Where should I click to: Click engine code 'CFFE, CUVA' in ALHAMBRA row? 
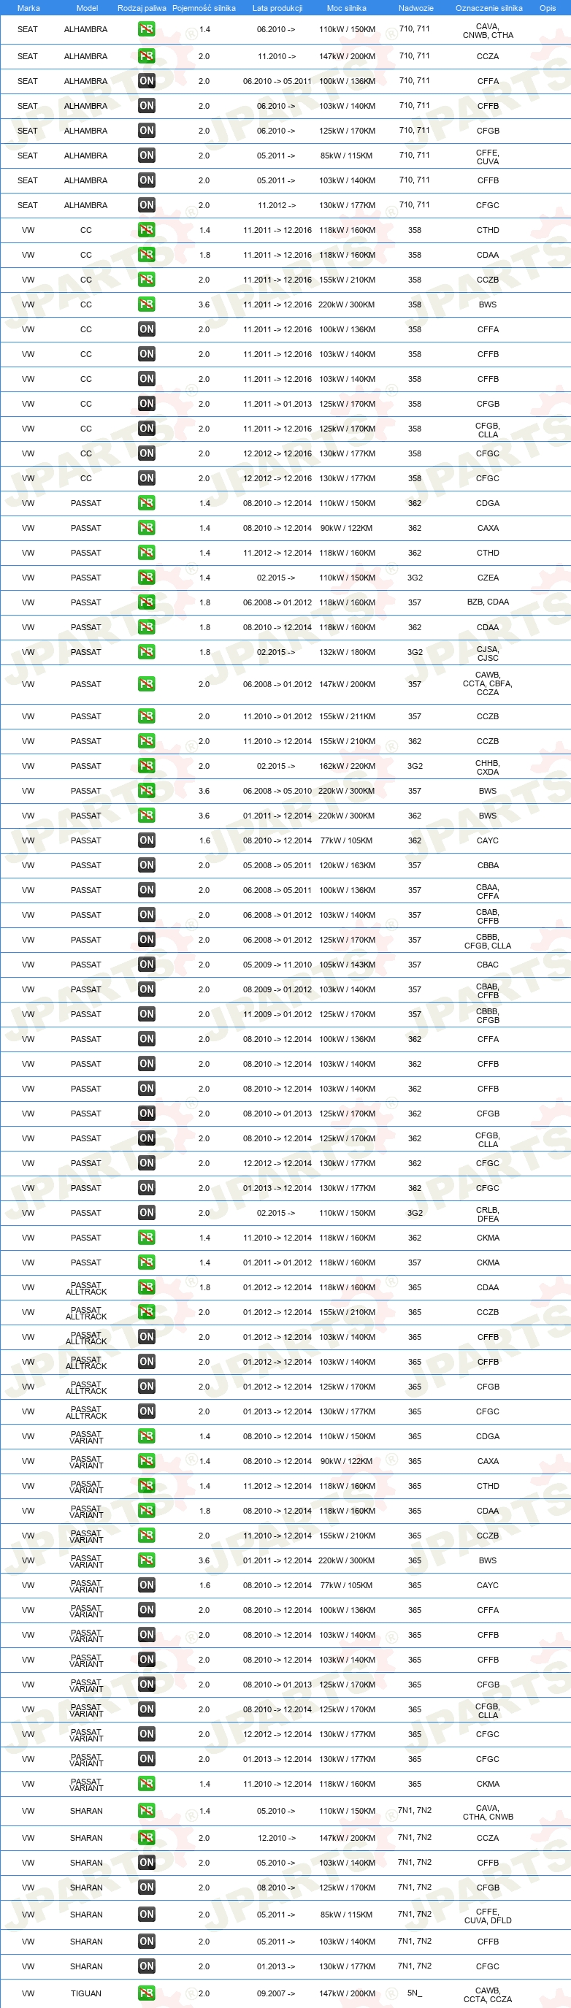(x=488, y=157)
